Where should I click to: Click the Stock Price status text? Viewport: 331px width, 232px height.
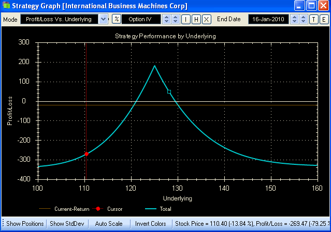click(x=252, y=224)
